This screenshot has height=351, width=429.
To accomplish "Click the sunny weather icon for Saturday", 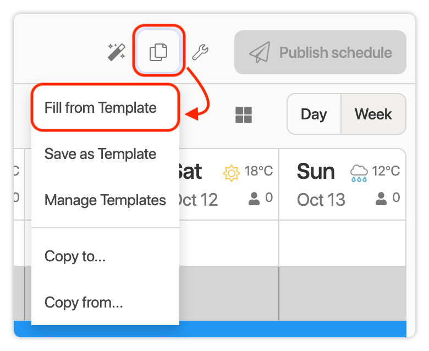I will (231, 173).
